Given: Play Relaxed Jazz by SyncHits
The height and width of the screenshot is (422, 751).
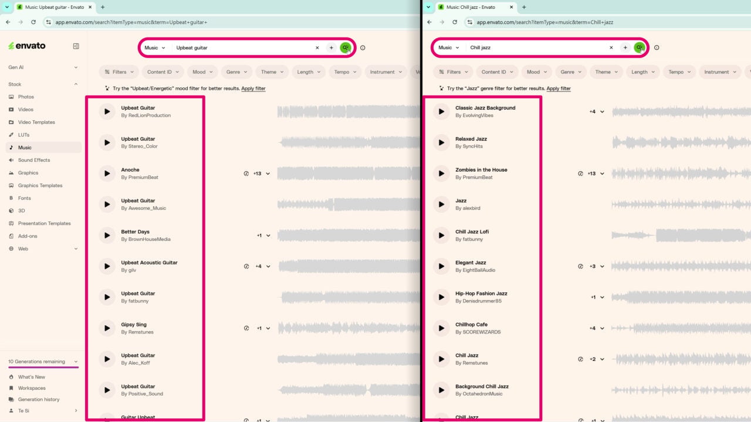Looking at the screenshot, I should click(x=441, y=142).
